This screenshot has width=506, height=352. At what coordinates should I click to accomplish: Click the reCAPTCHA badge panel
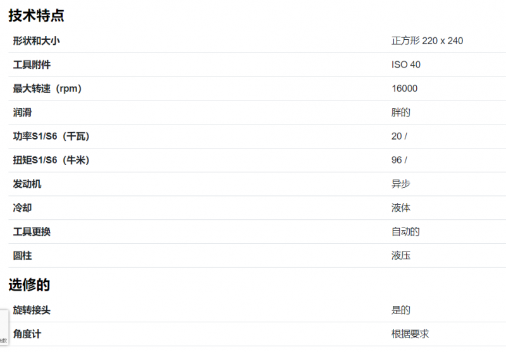click(4, 328)
